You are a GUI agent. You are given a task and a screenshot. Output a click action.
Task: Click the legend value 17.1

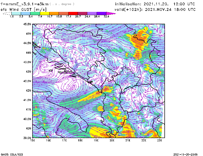coord(69,16)
